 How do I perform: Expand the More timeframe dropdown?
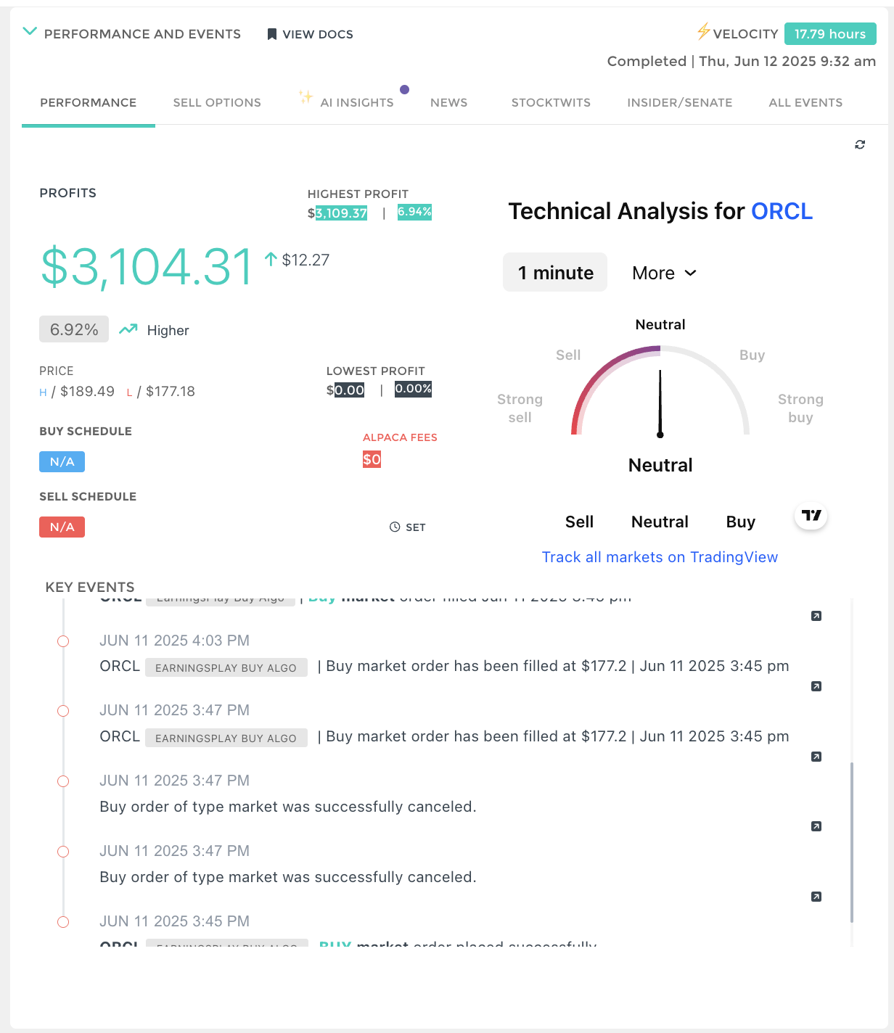point(664,273)
